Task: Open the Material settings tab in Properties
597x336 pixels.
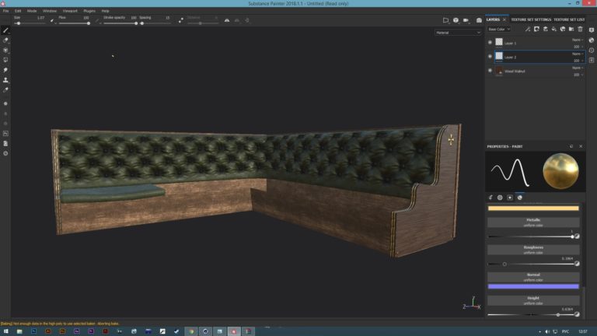Action: [520, 198]
